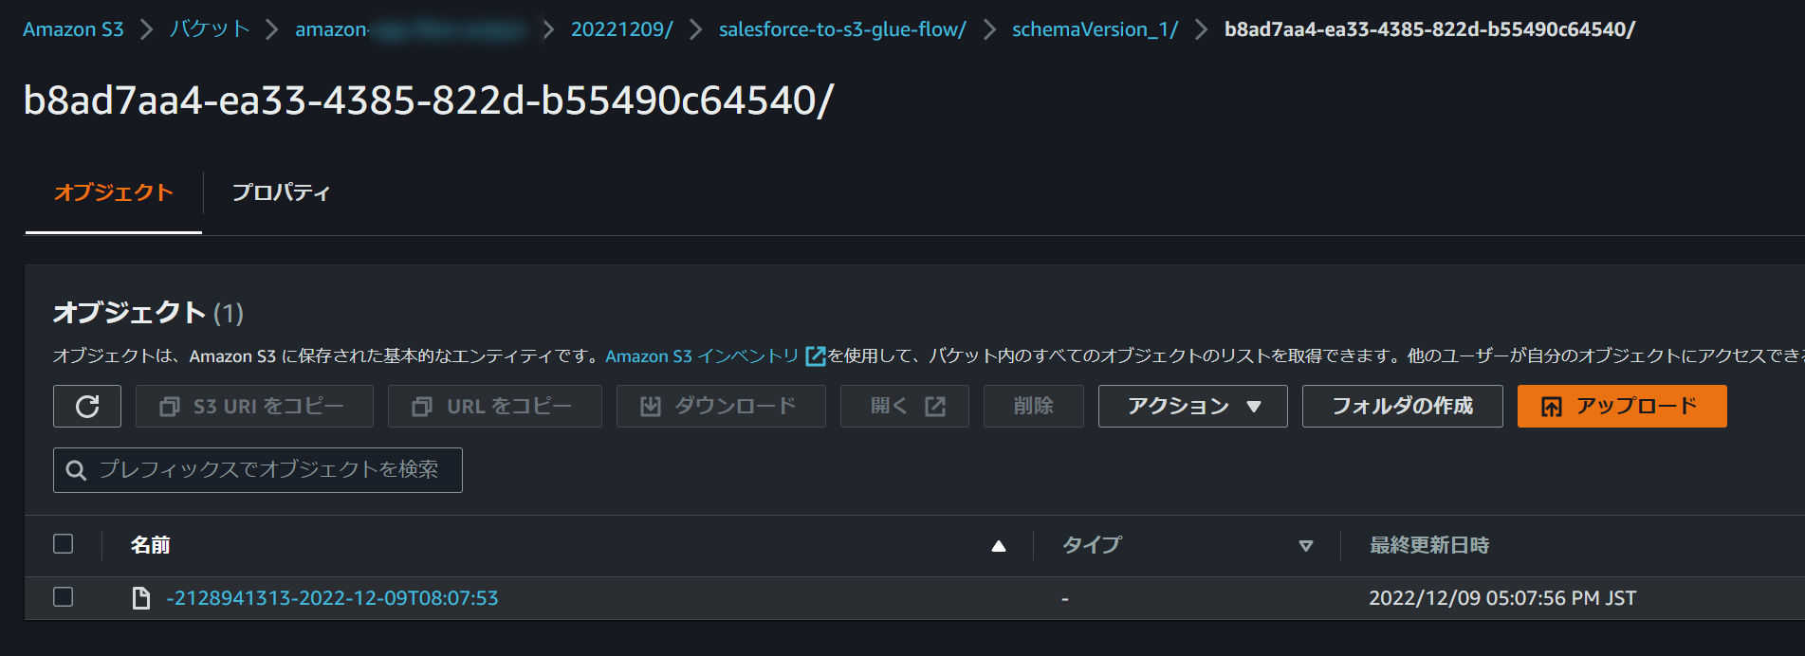Switch to the プロパティ tab
Viewport: 1805px width, 656px height.
[281, 192]
